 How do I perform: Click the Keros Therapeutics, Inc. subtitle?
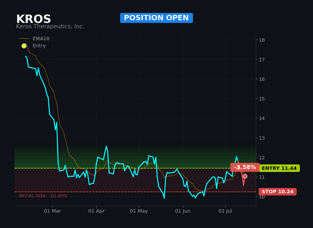[x=50, y=26]
